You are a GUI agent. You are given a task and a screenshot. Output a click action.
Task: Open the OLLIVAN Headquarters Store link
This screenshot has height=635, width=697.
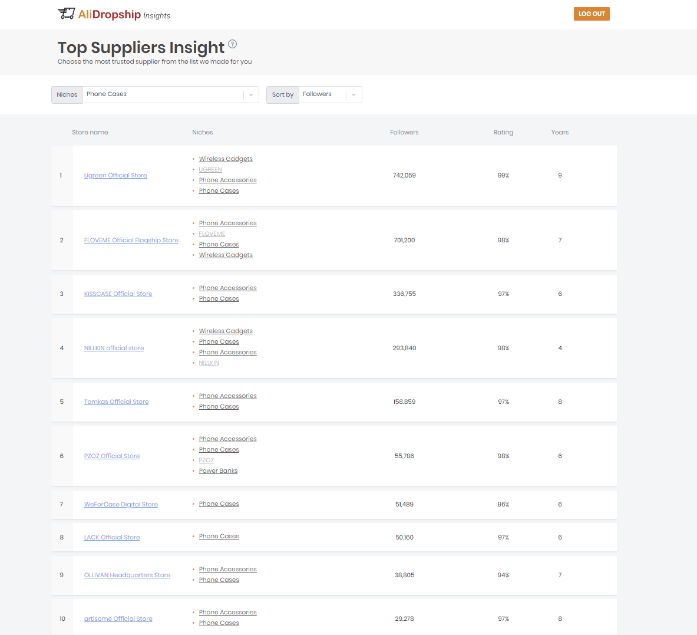[x=127, y=574]
